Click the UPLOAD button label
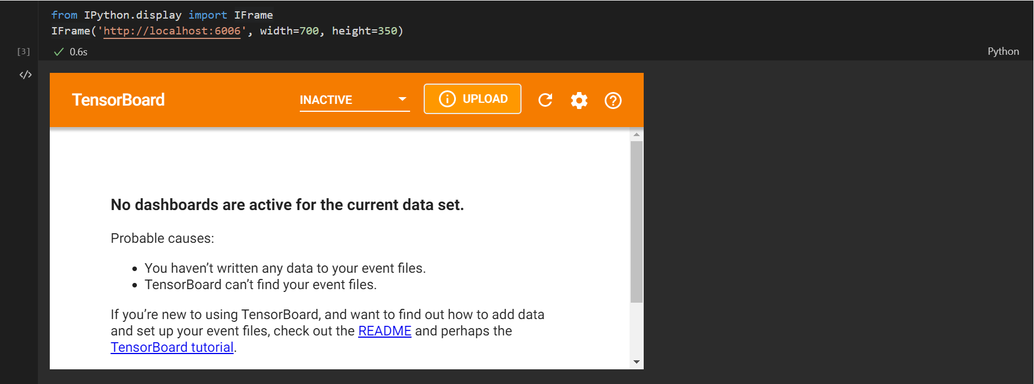The width and height of the screenshot is (1034, 384). point(485,99)
